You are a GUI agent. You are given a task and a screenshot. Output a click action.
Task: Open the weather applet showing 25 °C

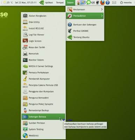(8, 2)
